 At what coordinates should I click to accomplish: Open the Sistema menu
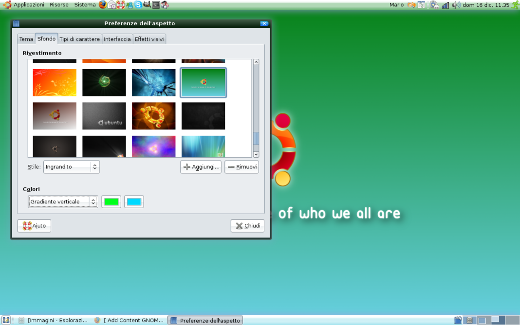(85, 5)
